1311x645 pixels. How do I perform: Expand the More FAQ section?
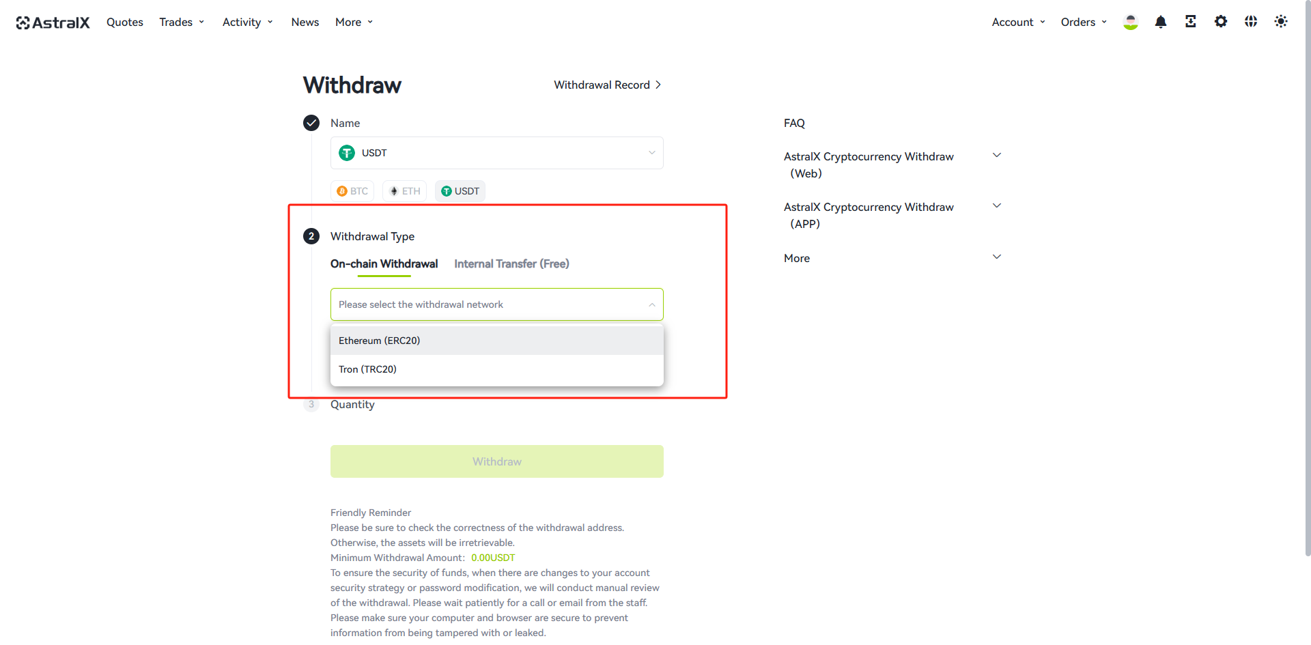point(893,258)
